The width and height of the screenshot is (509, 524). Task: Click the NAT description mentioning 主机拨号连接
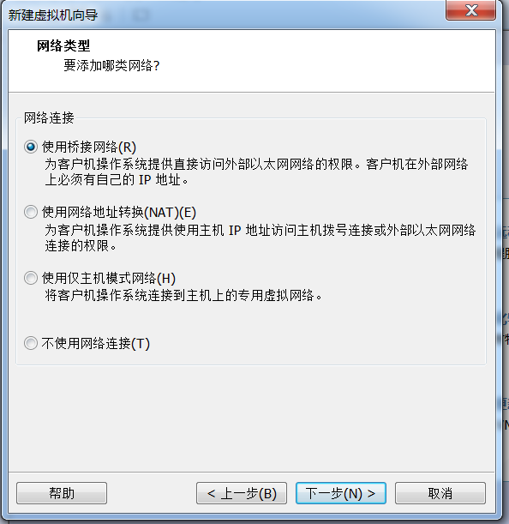[260, 238]
